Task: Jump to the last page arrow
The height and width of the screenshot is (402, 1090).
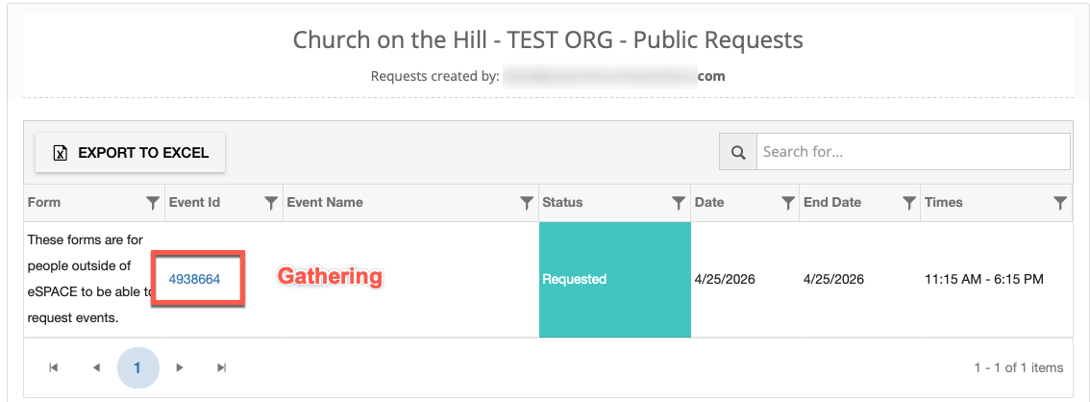Action: click(x=222, y=367)
